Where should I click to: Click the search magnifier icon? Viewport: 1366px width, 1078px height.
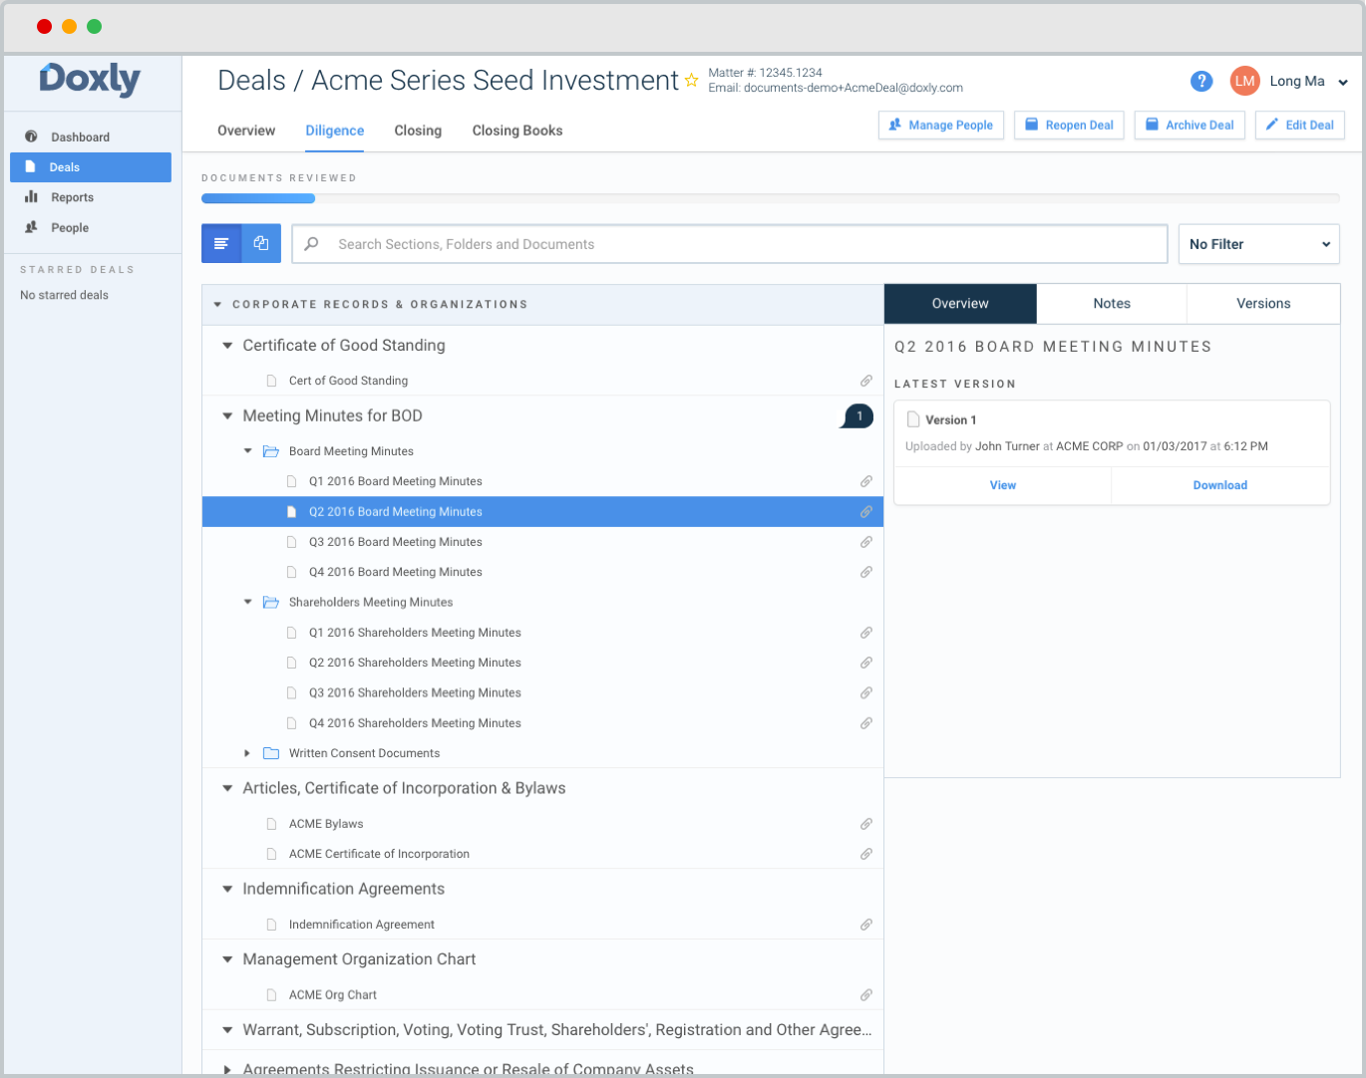(312, 244)
